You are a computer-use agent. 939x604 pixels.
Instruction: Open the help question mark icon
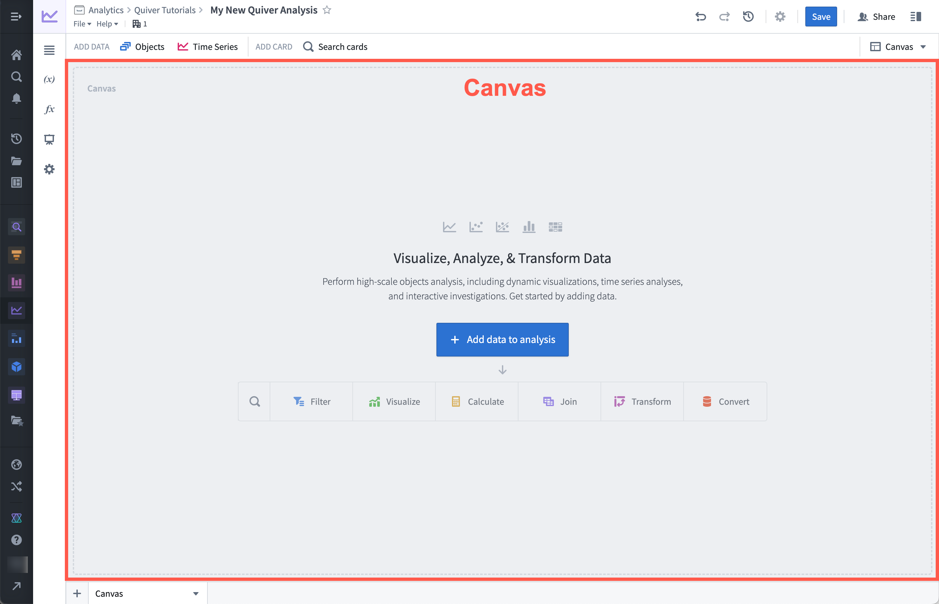[x=16, y=540]
